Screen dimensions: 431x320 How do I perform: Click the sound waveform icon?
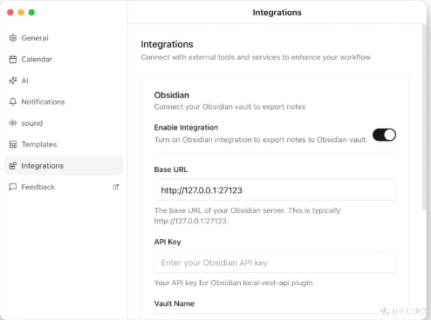pos(13,123)
